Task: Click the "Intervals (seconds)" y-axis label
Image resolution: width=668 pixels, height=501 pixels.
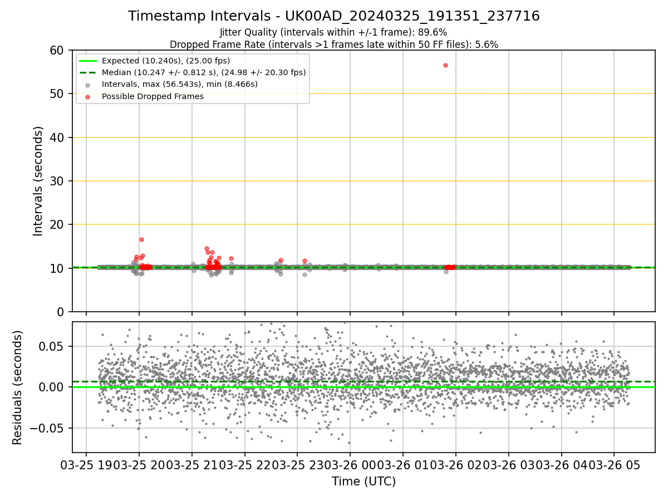Action: (38, 181)
